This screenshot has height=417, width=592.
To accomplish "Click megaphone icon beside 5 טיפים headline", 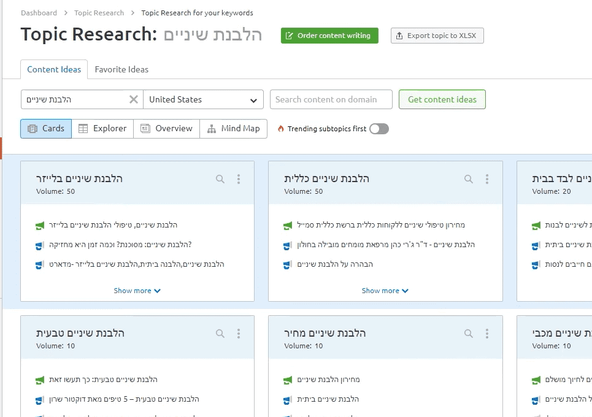I will coord(40,400).
